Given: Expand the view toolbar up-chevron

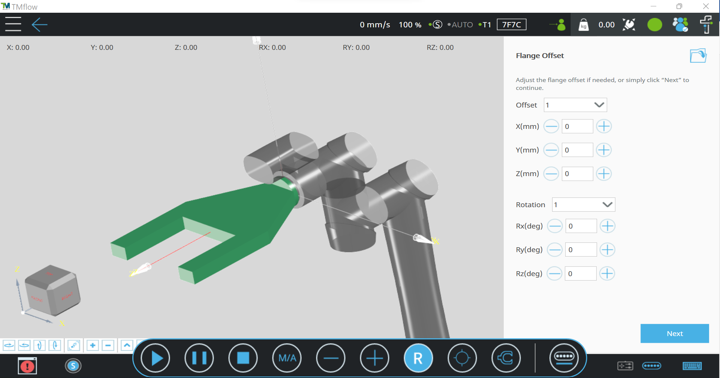Looking at the screenshot, I should (127, 345).
